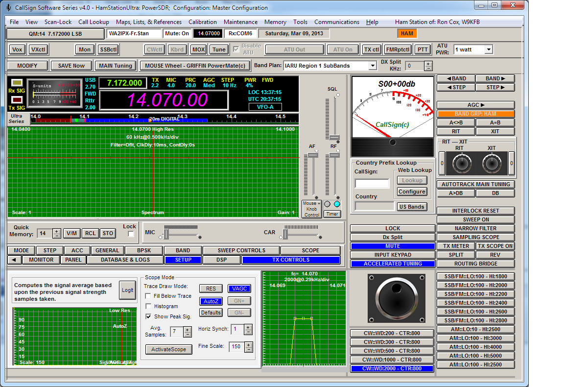Image resolution: width=564 pixels, height=387 pixels.
Task: Click the SAVE Now button
Action: (x=71, y=66)
